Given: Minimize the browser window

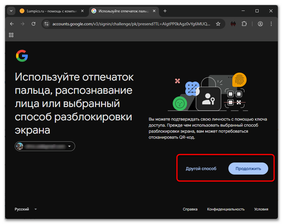Looking at the screenshot, I should coord(243,11).
